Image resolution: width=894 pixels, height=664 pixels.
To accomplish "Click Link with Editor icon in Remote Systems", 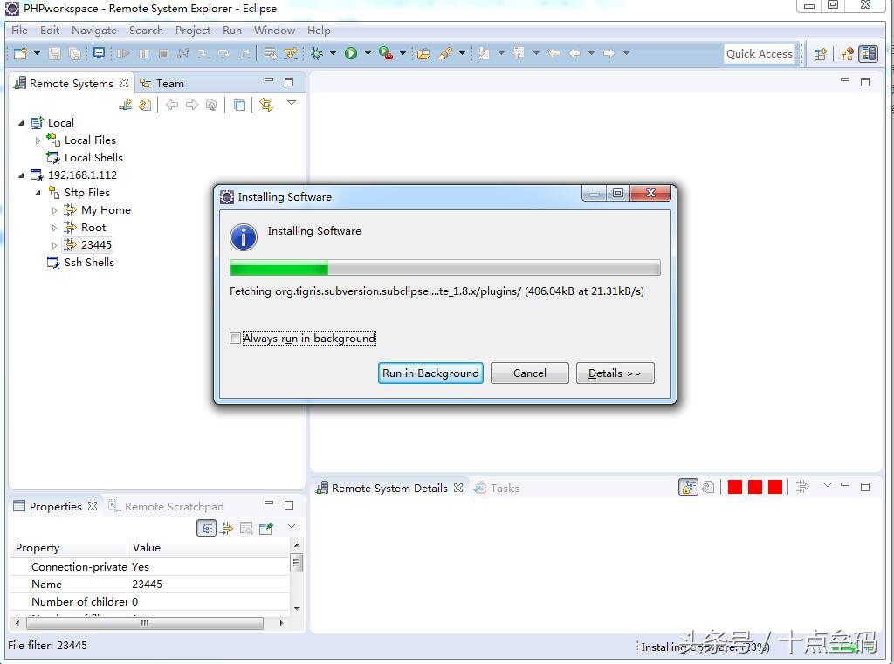I will [265, 105].
